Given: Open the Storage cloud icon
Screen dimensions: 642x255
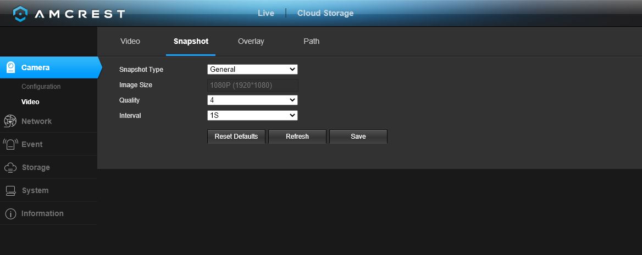Looking at the screenshot, I should [x=10, y=168].
